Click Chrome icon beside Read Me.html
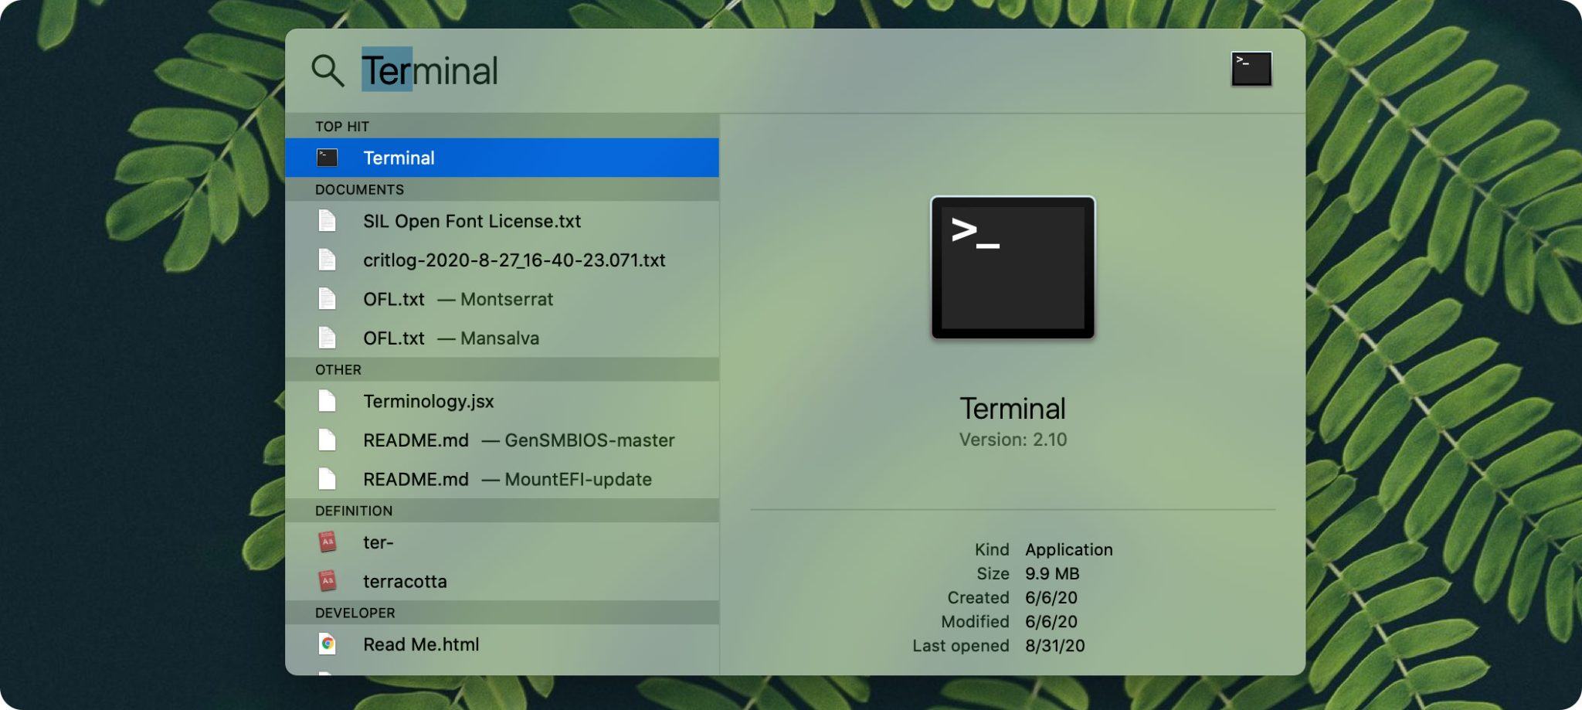The height and width of the screenshot is (710, 1582). click(328, 644)
